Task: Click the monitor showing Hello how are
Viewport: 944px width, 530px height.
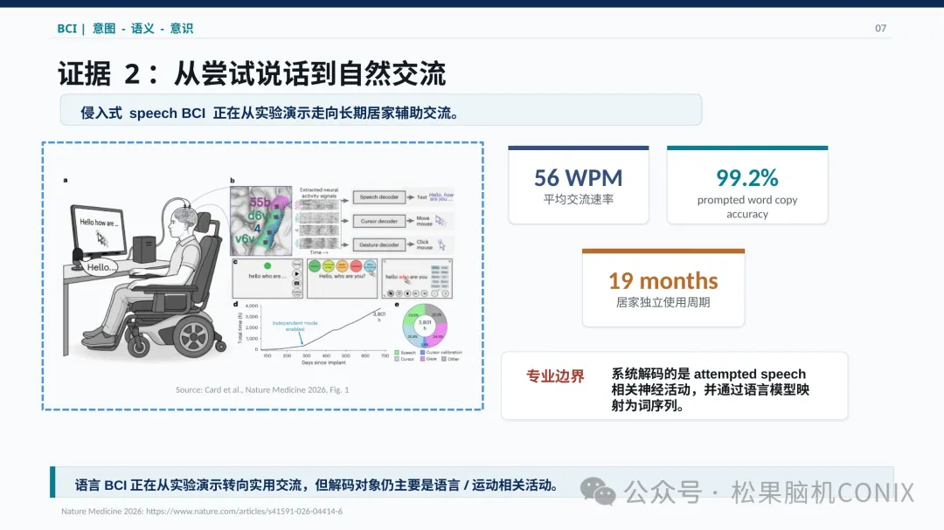Action: 99,231
